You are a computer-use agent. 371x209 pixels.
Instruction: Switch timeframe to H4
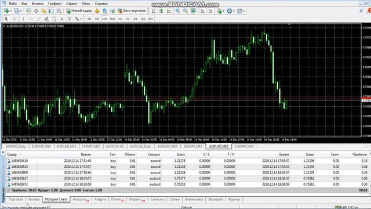[x=128, y=19]
